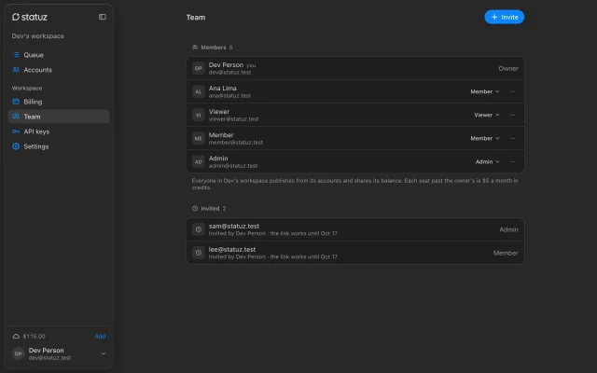The image size is (597, 373).
Task: Click Member role label of lee invite
Action: tap(506, 253)
